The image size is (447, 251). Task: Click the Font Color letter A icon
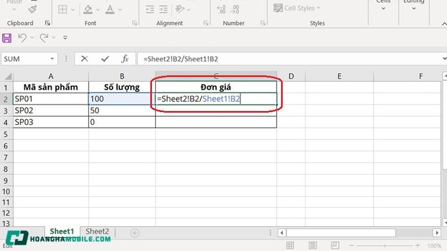tap(110, 10)
